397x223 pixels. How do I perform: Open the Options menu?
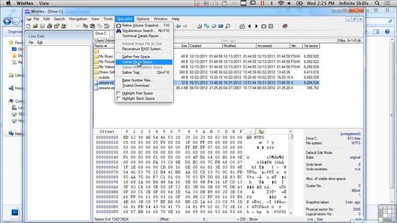[x=143, y=19]
